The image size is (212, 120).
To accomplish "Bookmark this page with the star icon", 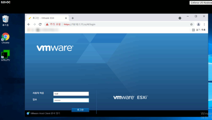I will [191, 24].
